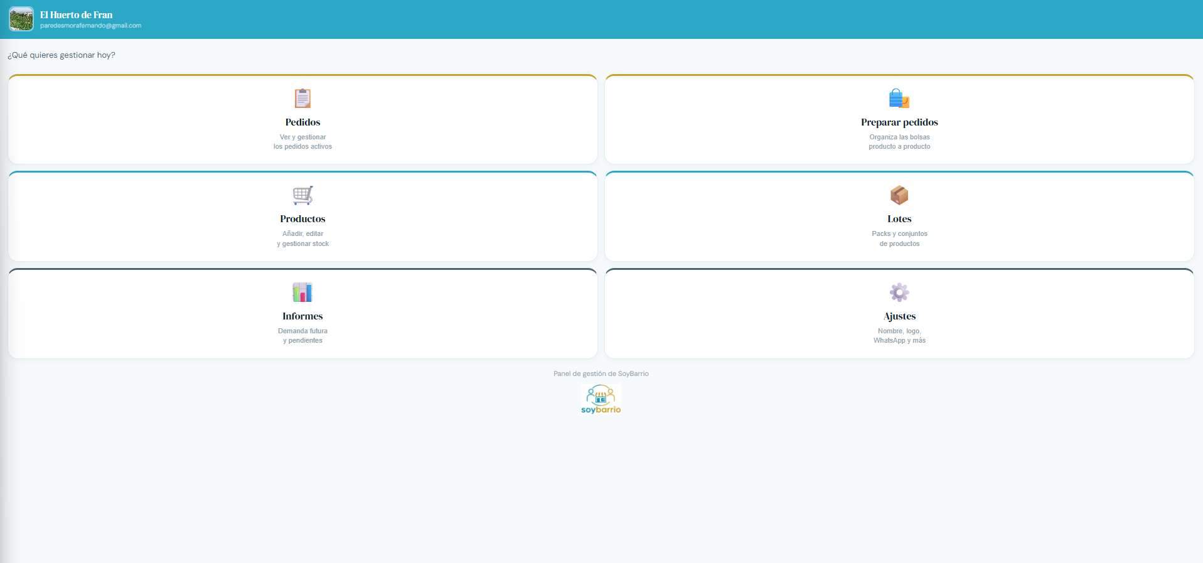The image size is (1203, 563).
Task: Open the Lotes card title
Action: 899,219
